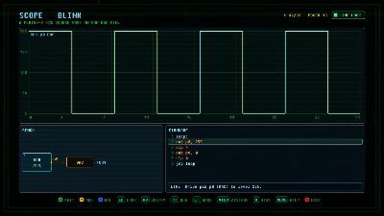The height and width of the screenshot is (216, 384).
Task: Click the hint text line below the firmware code
Action: [x=216, y=187]
